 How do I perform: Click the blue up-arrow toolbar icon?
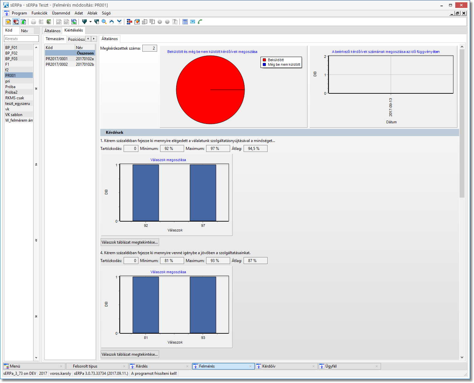pyautogui.click(x=112, y=22)
